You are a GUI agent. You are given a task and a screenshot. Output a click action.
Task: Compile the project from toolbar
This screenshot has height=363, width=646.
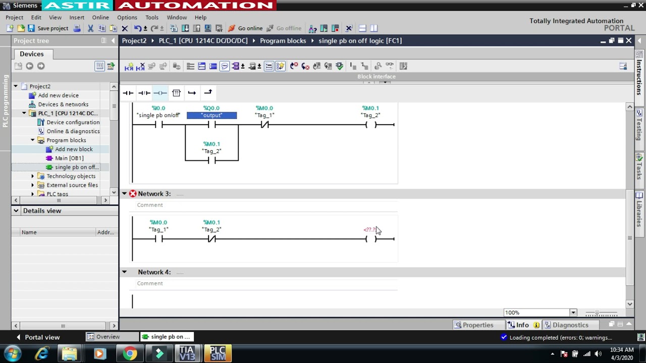pyautogui.click(x=174, y=28)
